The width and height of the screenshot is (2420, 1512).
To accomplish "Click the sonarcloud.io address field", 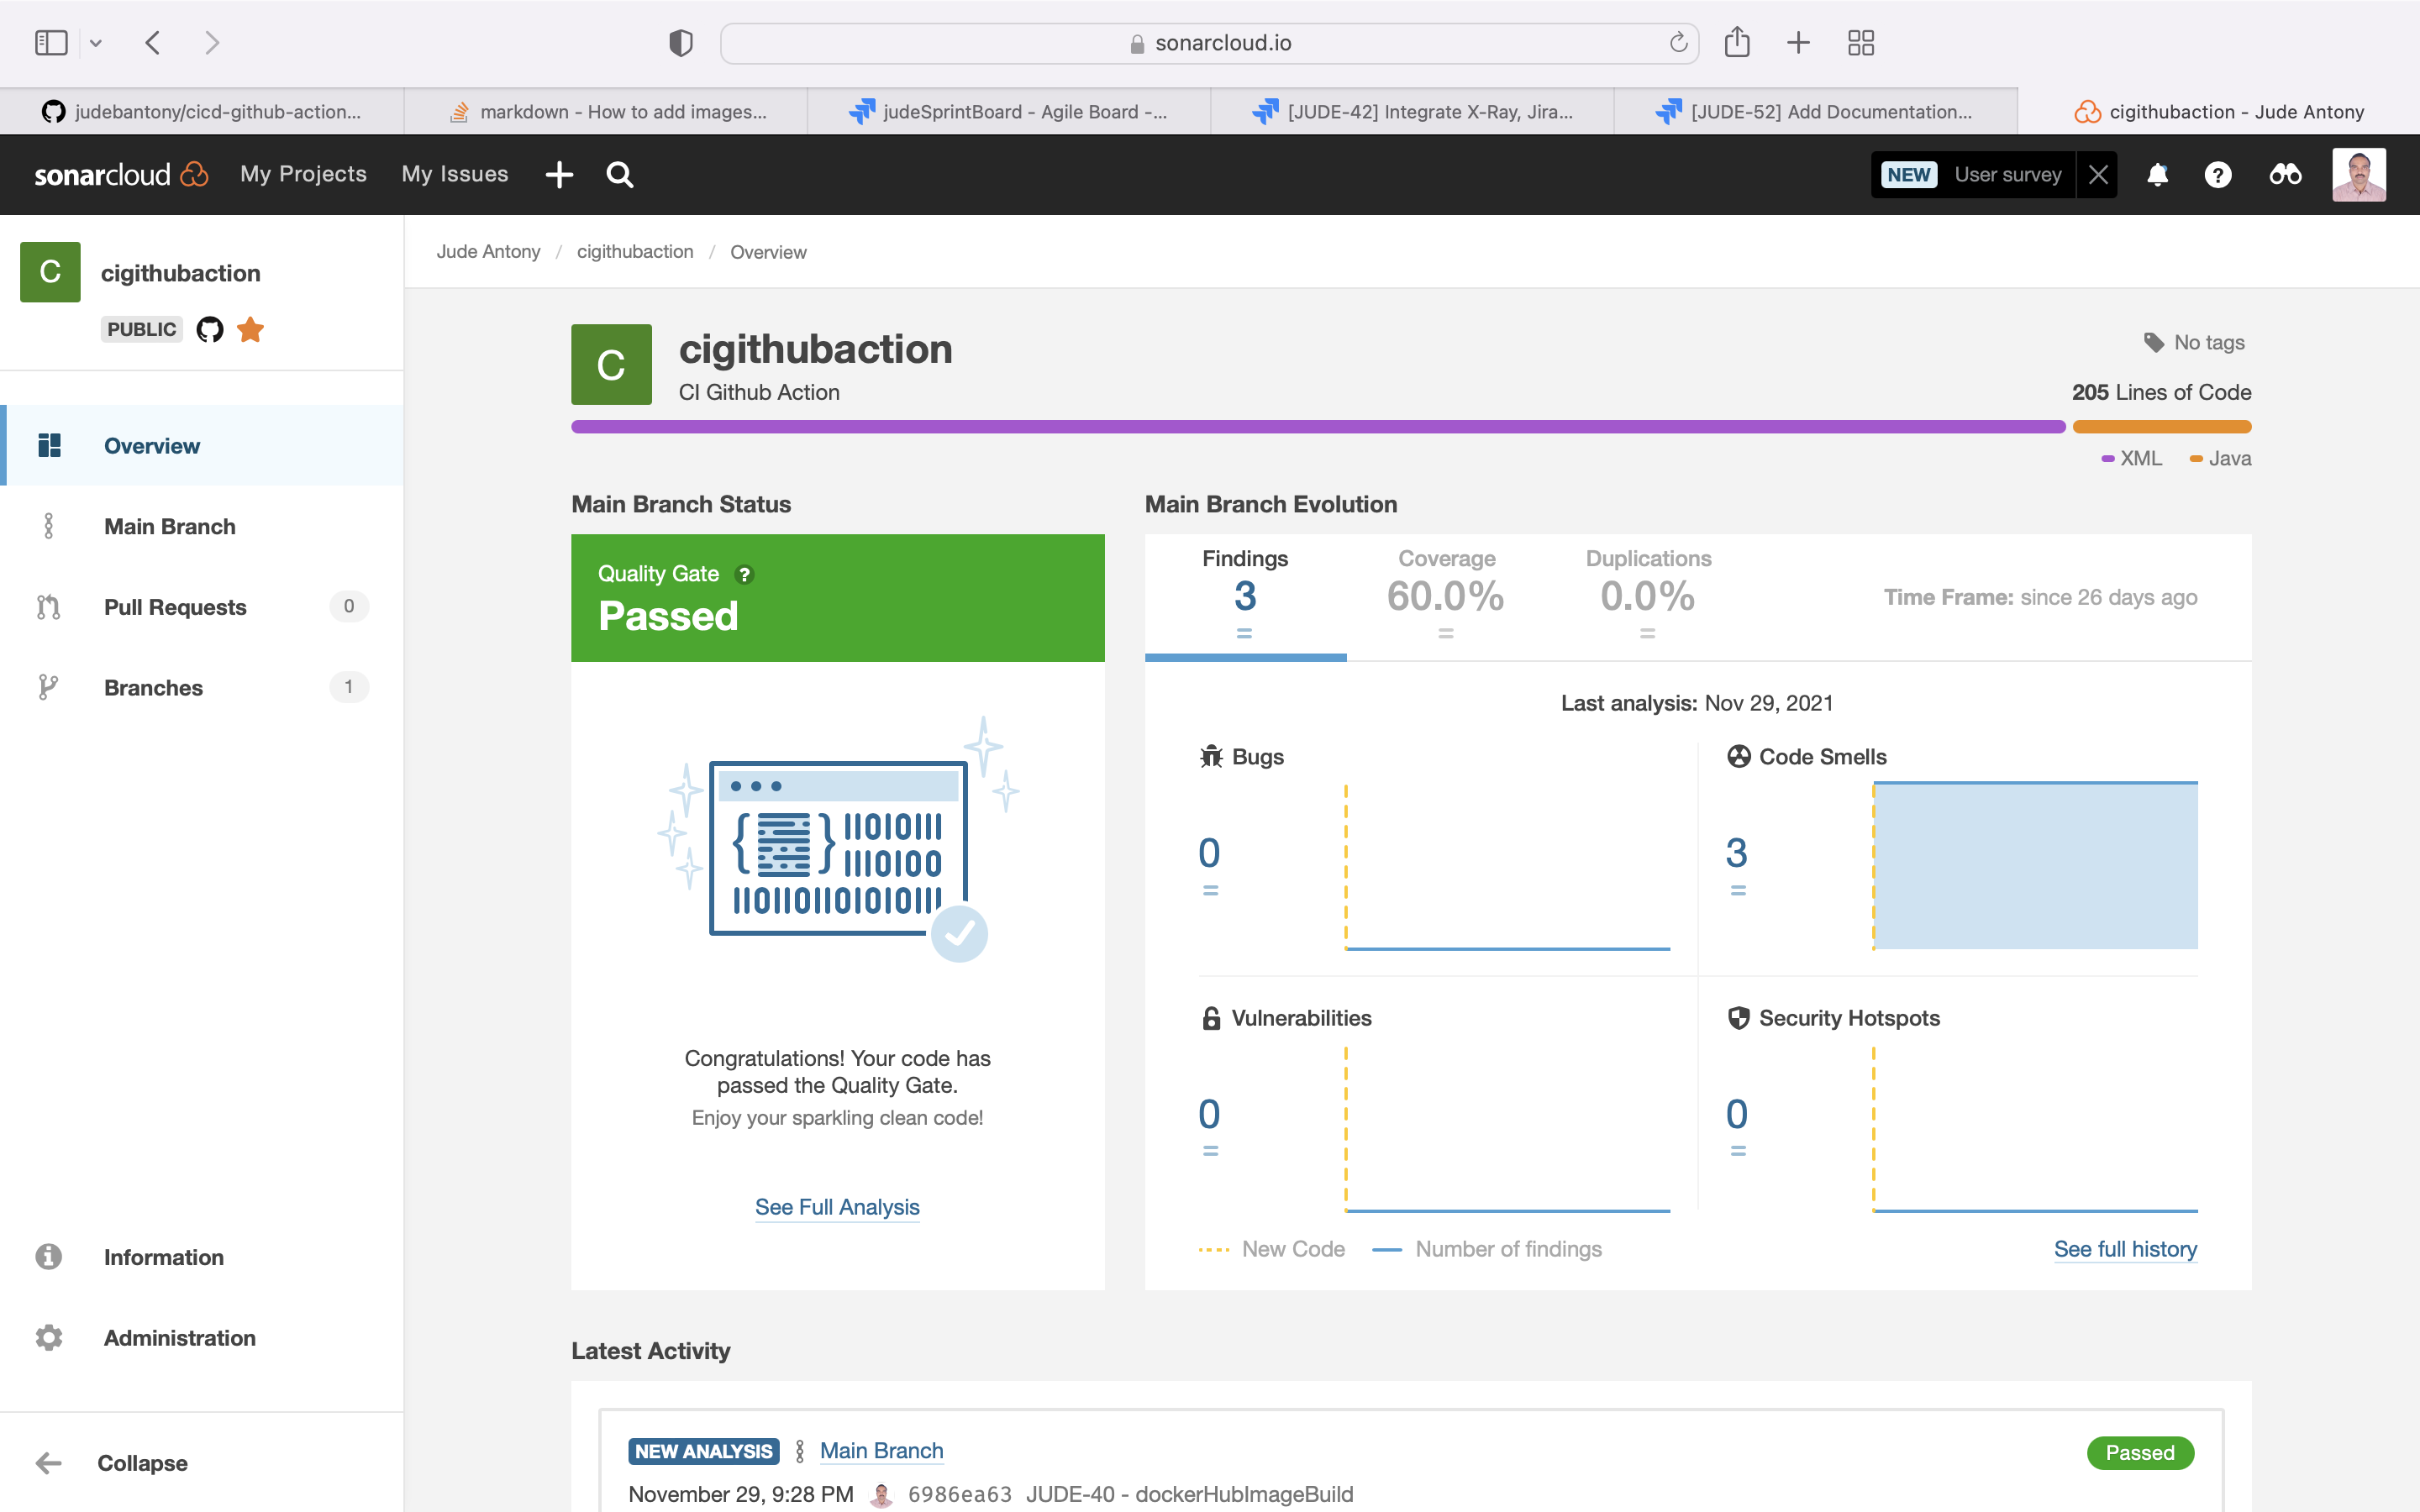I will pos(1208,43).
